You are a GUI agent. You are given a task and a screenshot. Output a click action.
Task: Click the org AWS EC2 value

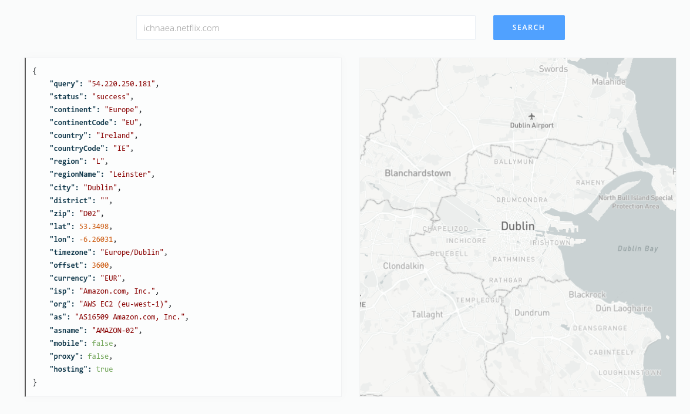124,304
